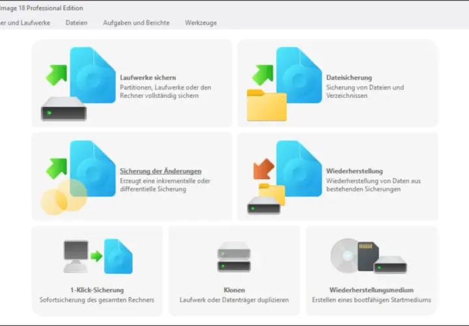
Task: Click 'Erstellen eines bootfähigen Startmediums' text
Action: (371, 300)
